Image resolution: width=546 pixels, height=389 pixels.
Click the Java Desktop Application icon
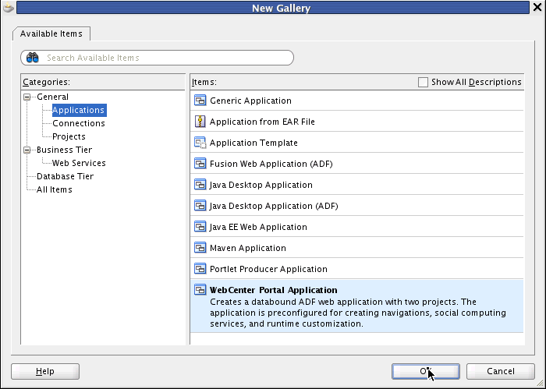[x=200, y=185]
